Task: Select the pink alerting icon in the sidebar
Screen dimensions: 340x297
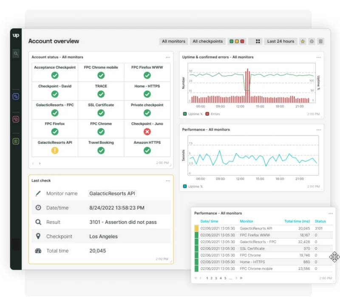Action: [15, 120]
